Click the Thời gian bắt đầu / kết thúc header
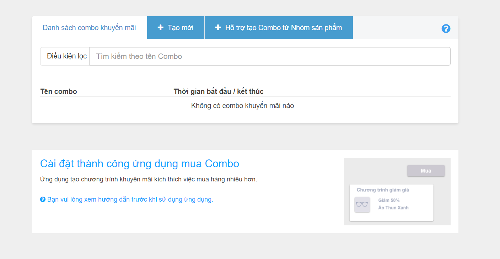This screenshot has width=500, height=259. pyautogui.click(x=219, y=91)
